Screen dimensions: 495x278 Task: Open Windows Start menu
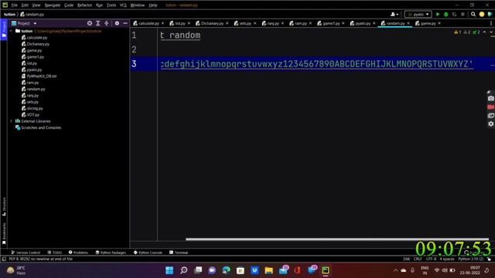[169, 270]
